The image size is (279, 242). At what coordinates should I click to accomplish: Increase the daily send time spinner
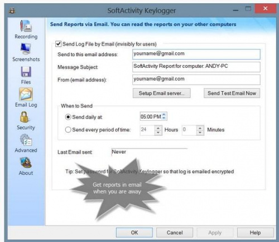coord(164,115)
